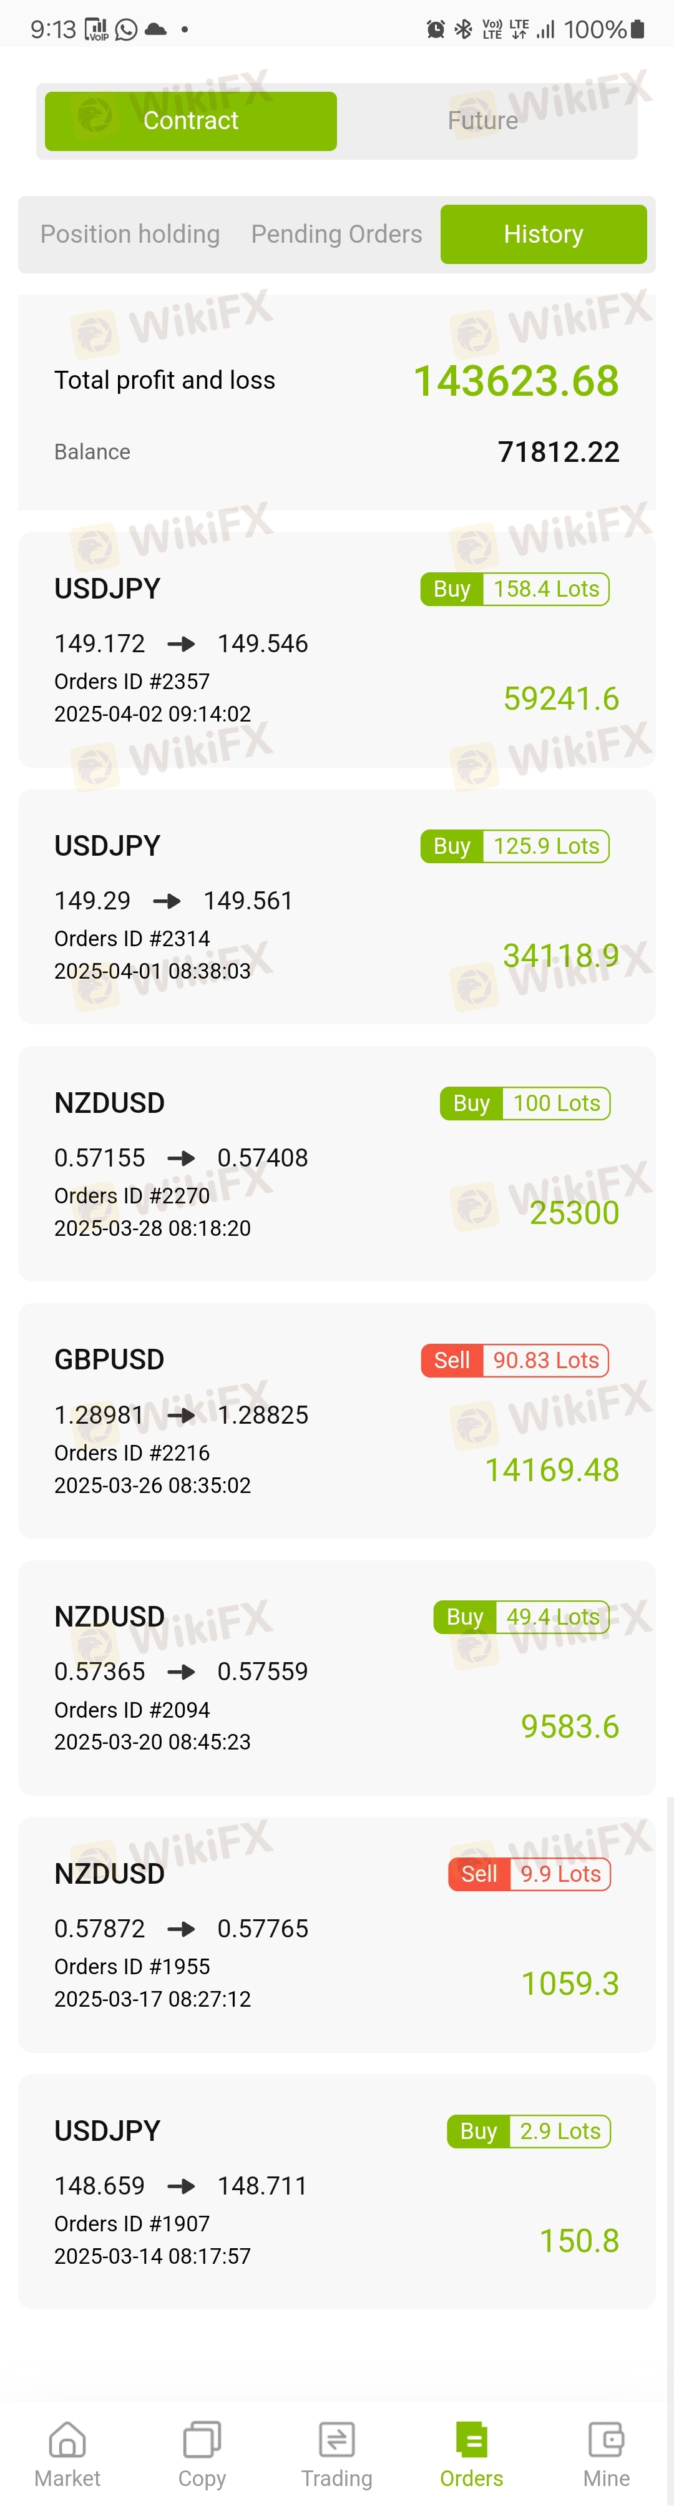
Task: Open the Trading nav icon
Action: [x=336, y=2439]
